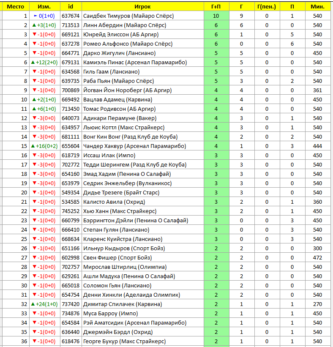Click id cell 713513
Image resolution: width=333 pixels, height=347 pixels.
pyautogui.click(x=71, y=25)
